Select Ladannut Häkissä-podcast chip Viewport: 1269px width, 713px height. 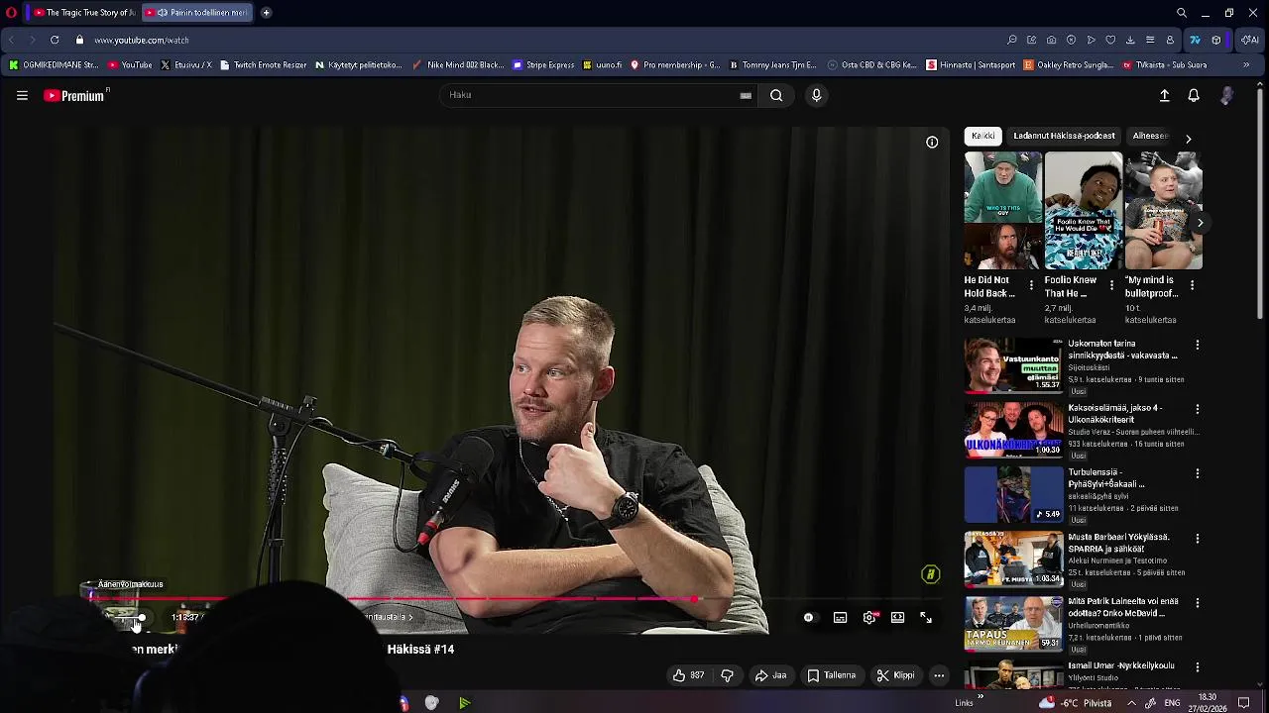1064,136
